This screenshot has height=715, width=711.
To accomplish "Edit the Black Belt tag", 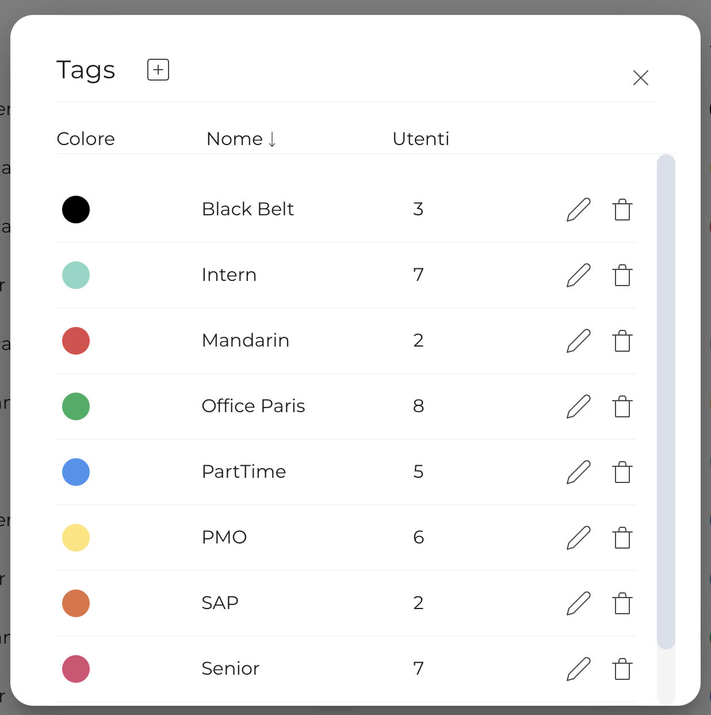I will tap(579, 210).
